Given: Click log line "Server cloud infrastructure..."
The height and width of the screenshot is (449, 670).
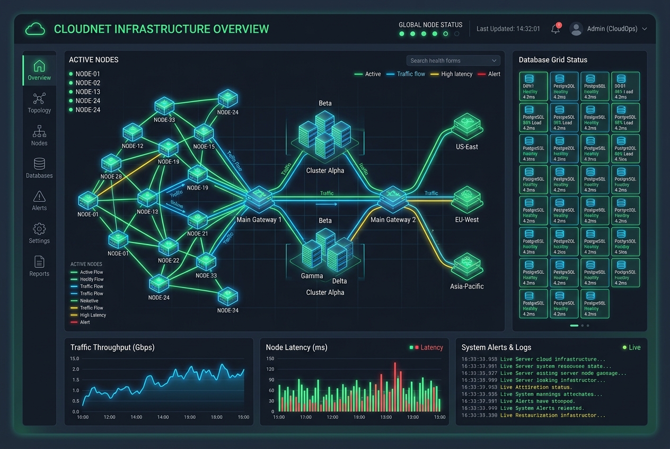Looking at the screenshot, I should coord(533,360).
